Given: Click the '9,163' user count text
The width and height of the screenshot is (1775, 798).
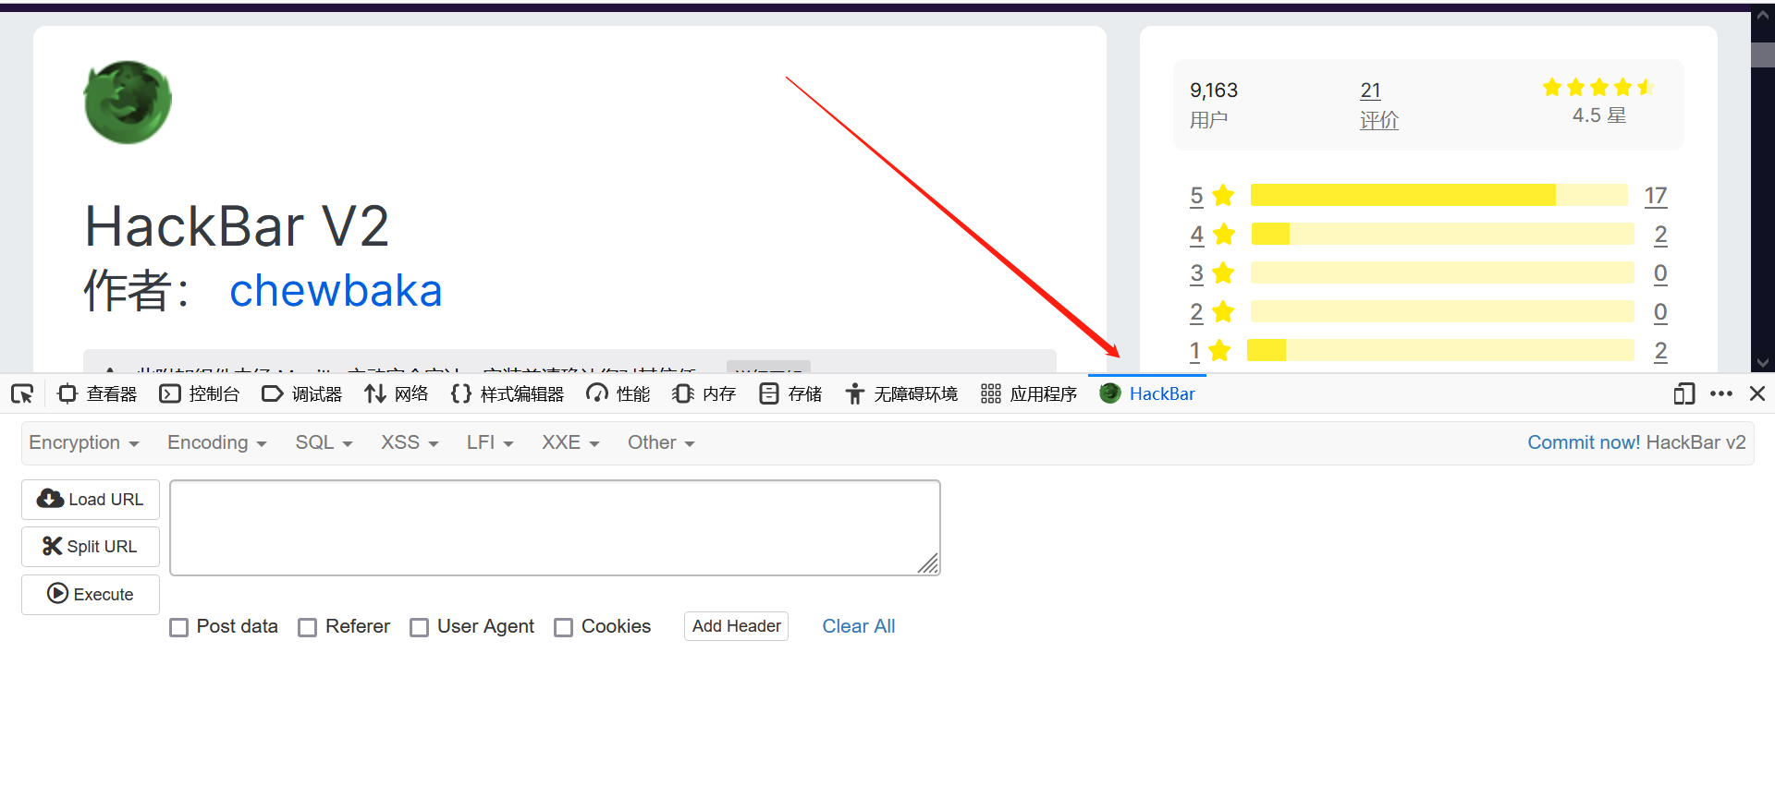Looking at the screenshot, I should tap(1214, 91).
